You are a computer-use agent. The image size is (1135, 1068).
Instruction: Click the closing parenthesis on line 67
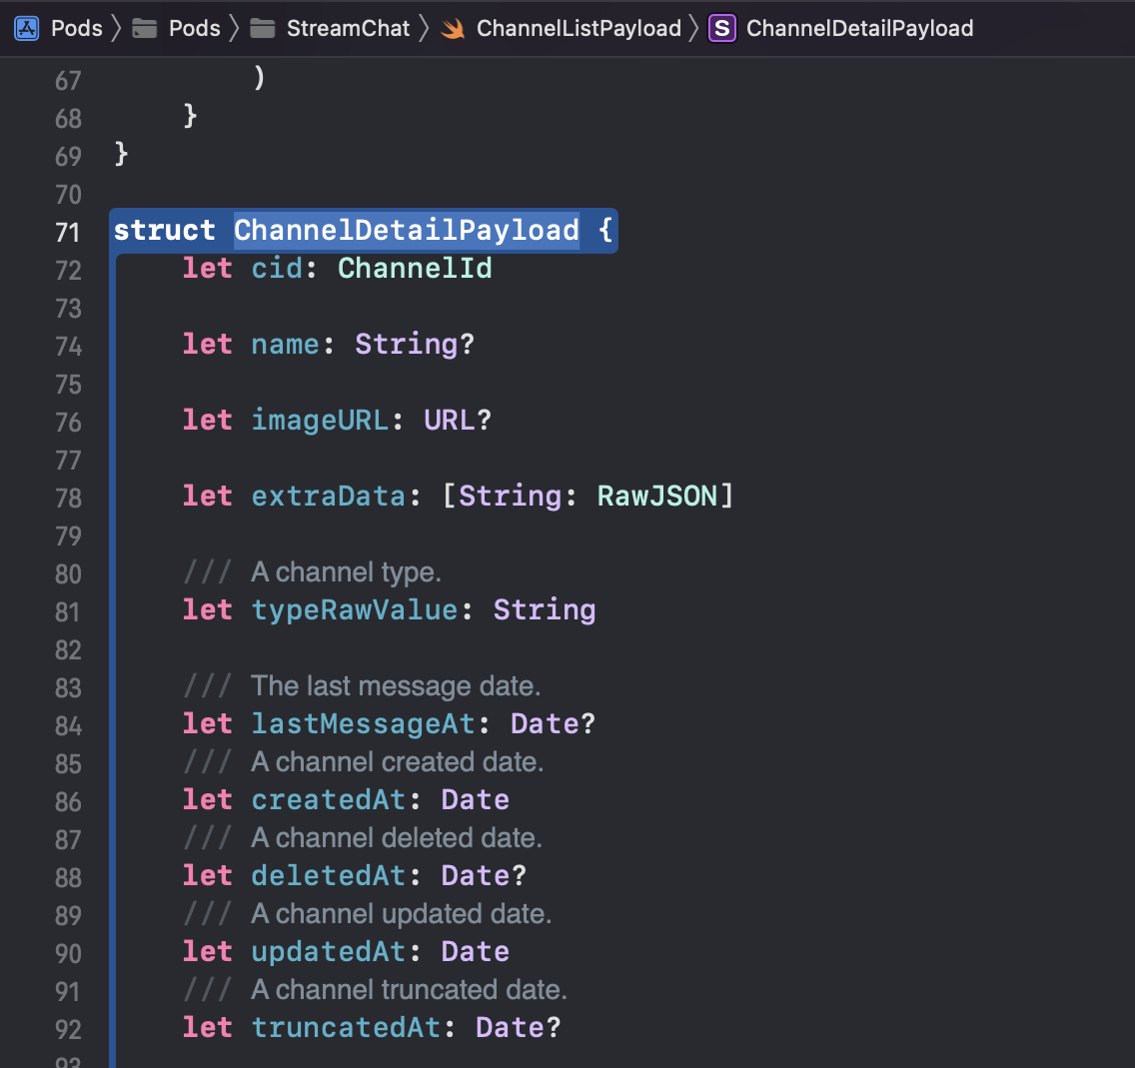259,77
